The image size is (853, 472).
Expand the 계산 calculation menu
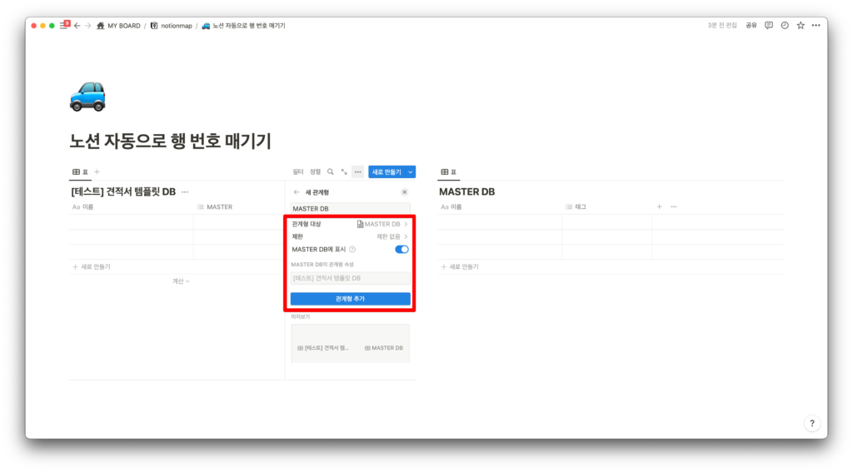tap(181, 281)
